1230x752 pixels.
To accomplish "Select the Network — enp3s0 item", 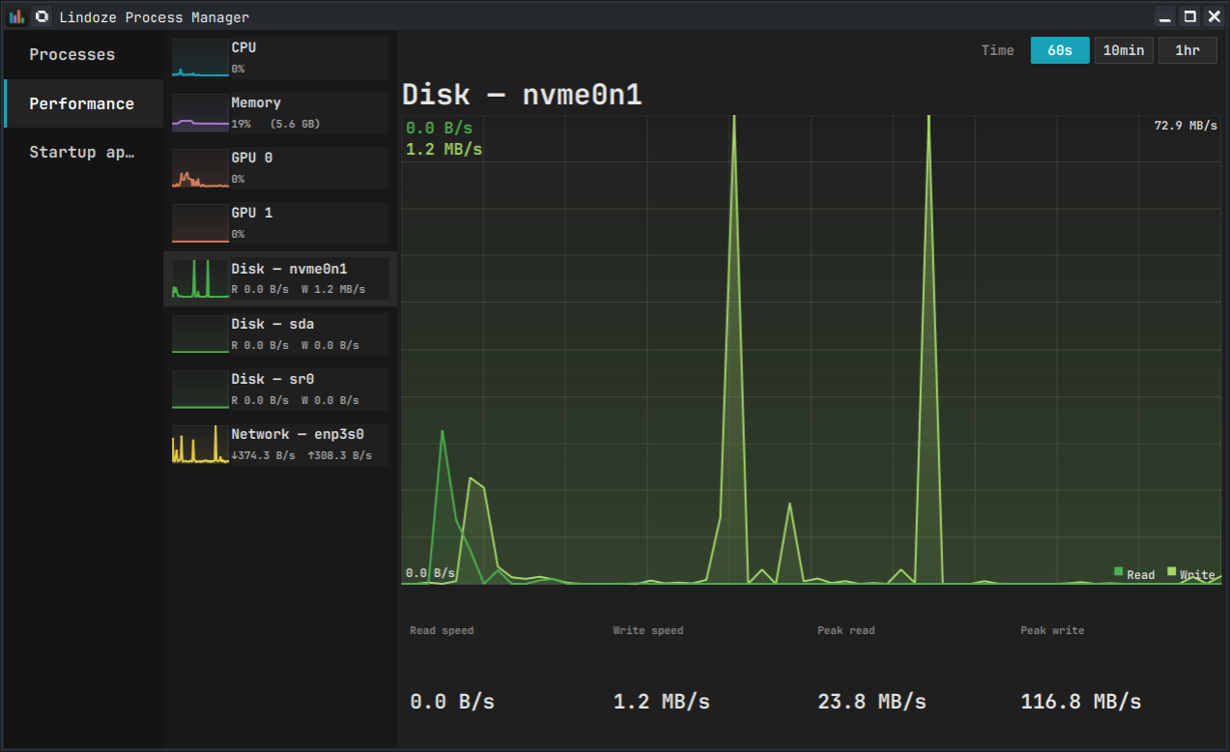I will click(280, 444).
